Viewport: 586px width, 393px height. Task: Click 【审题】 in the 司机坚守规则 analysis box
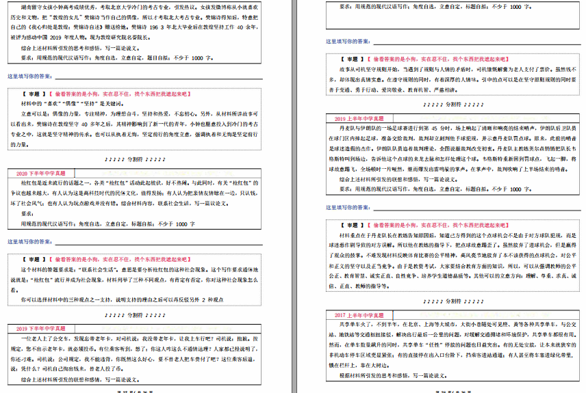coord(353,59)
